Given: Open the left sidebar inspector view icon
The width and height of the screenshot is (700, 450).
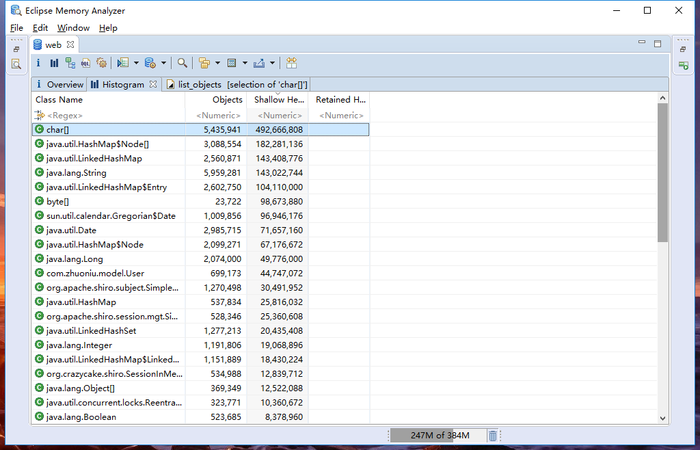Looking at the screenshot, I should (16, 64).
